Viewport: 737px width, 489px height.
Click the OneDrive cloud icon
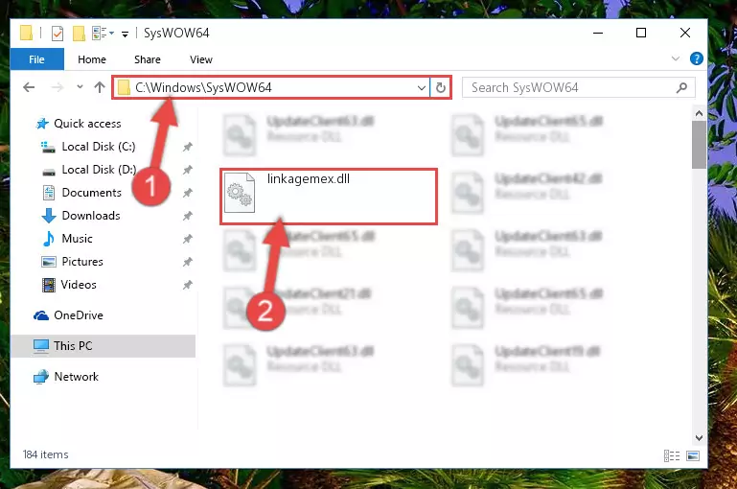click(41, 315)
